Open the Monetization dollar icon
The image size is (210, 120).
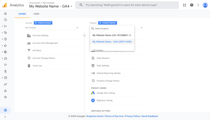point(5,39)
